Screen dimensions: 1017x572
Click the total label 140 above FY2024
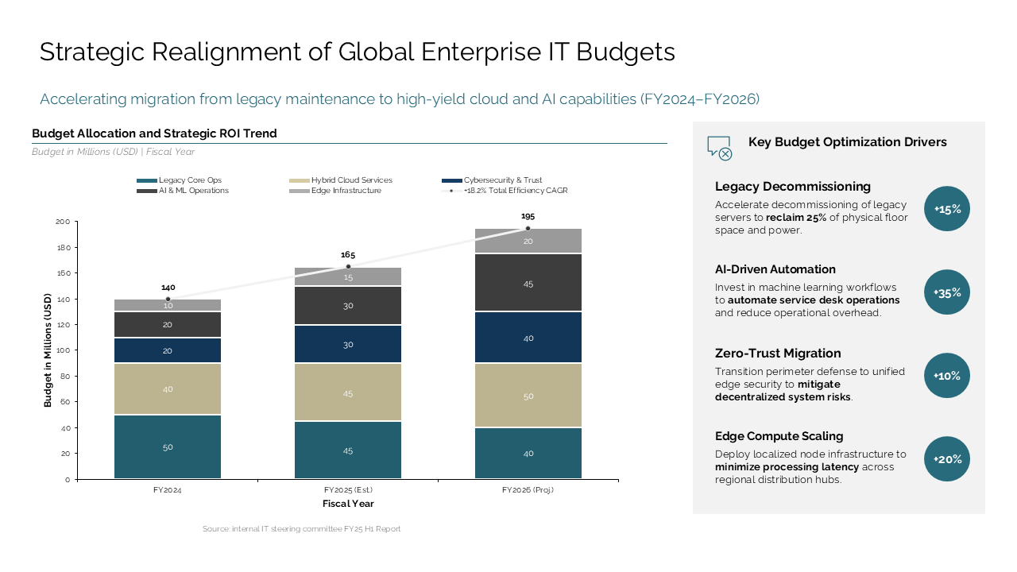pos(168,288)
